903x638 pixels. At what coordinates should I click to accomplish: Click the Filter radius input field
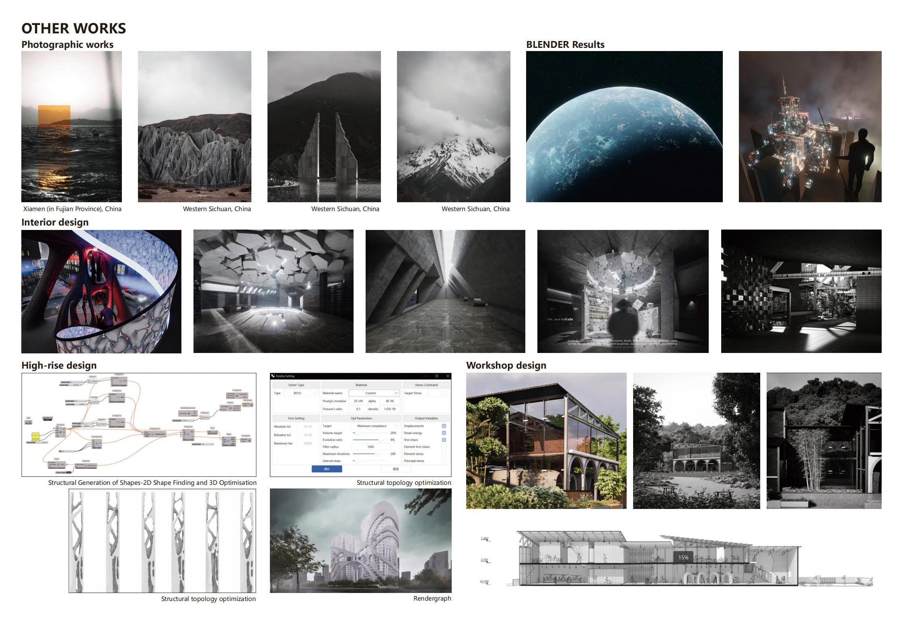tap(370, 447)
